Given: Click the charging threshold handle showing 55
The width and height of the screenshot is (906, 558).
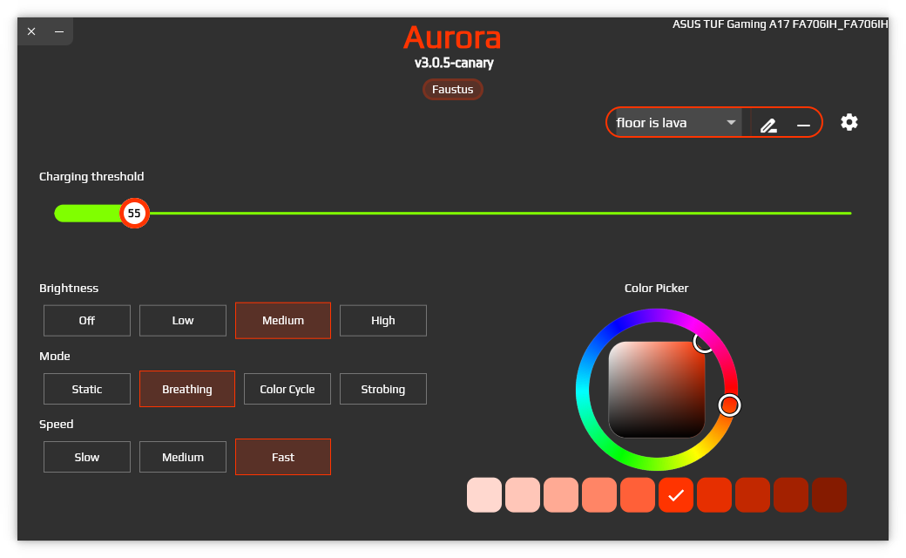Looking at the screenshot, I should [x=134, y=214].
